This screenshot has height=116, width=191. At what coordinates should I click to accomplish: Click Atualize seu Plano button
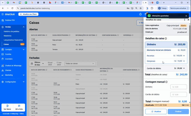coord(29,14)
